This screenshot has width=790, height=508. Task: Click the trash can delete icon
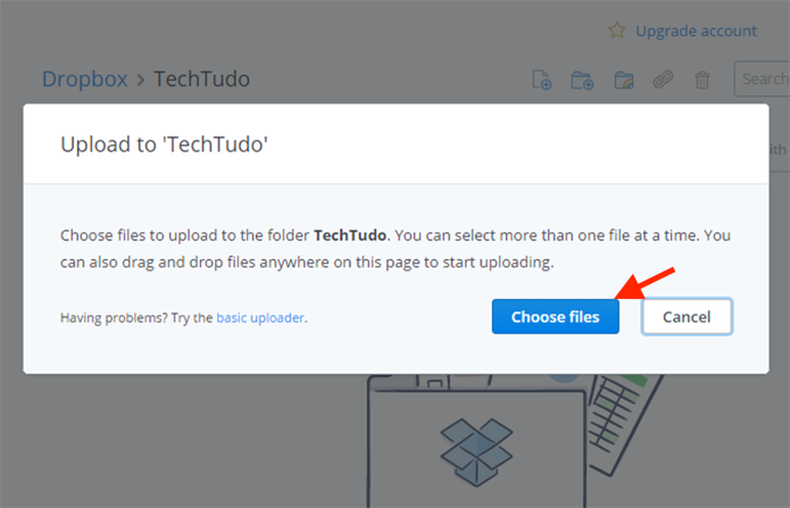[x=702, y=79]
